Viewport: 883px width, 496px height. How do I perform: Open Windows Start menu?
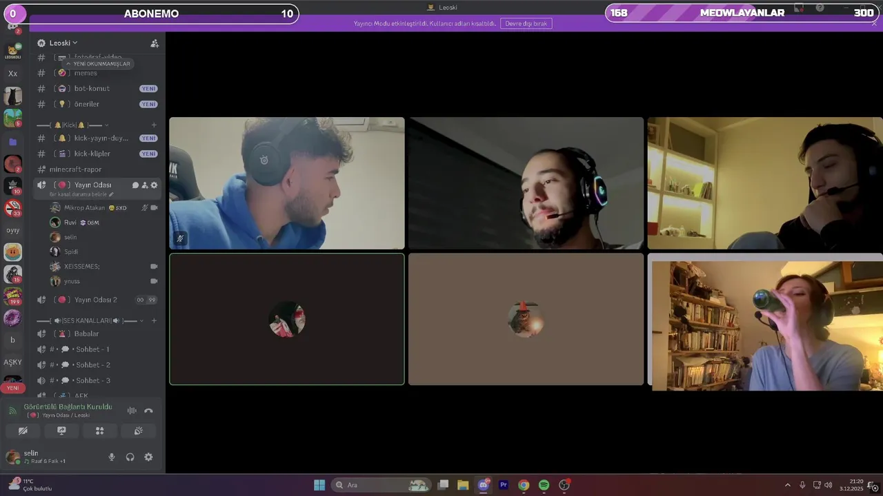click(x=319, y=485)
